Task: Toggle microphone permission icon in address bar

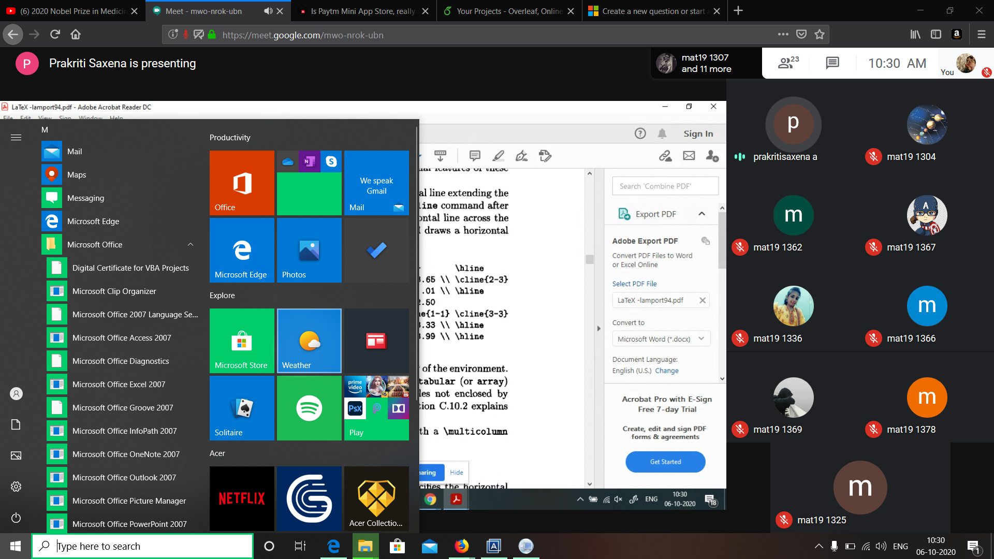Action: pyautogui.click(x=185, y=35)
